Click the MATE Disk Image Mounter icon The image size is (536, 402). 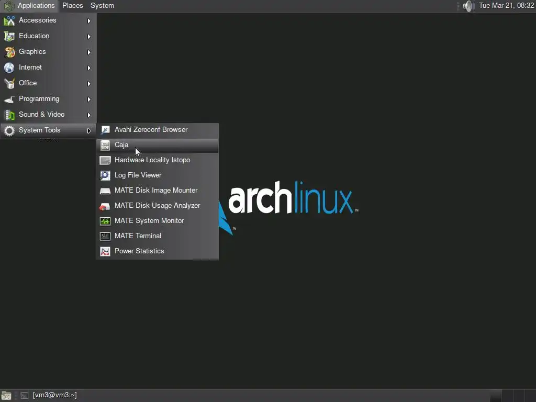click(x=105, y=191)
